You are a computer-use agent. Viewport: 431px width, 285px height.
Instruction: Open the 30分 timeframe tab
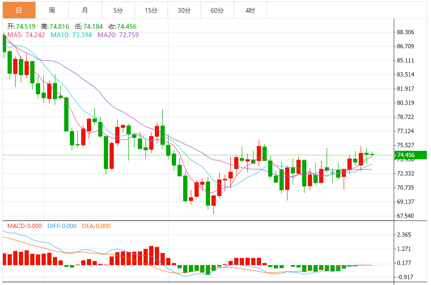(x=184, y=10)
